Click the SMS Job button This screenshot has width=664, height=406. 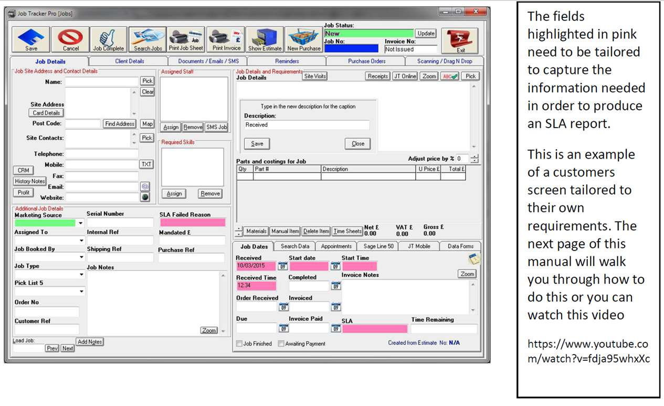click(217, 127)
